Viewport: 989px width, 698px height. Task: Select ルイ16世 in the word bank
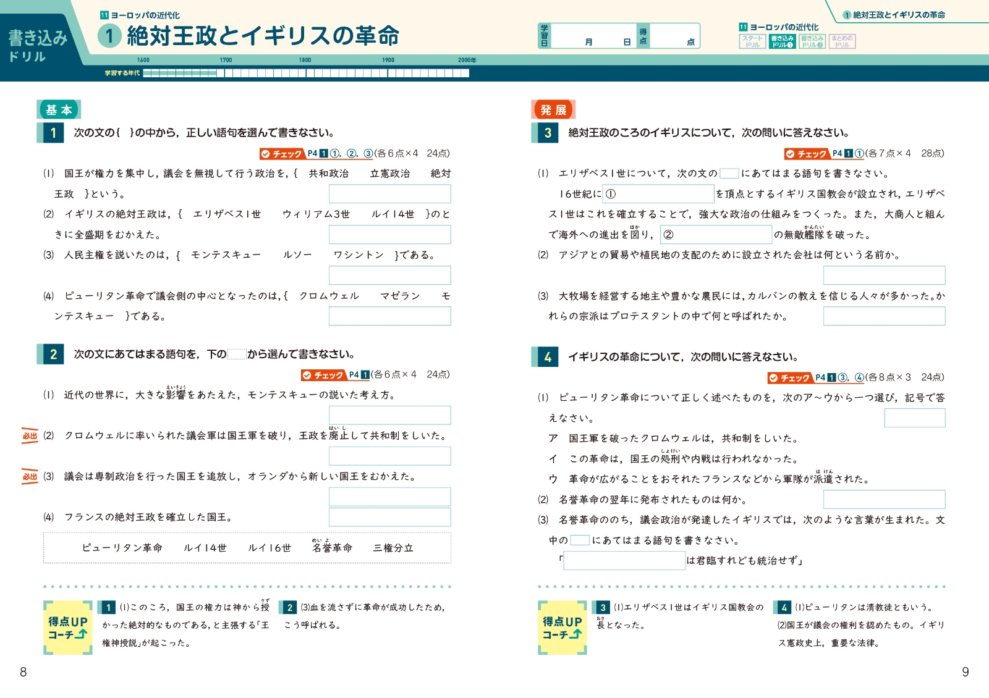[x=270, y=548]
